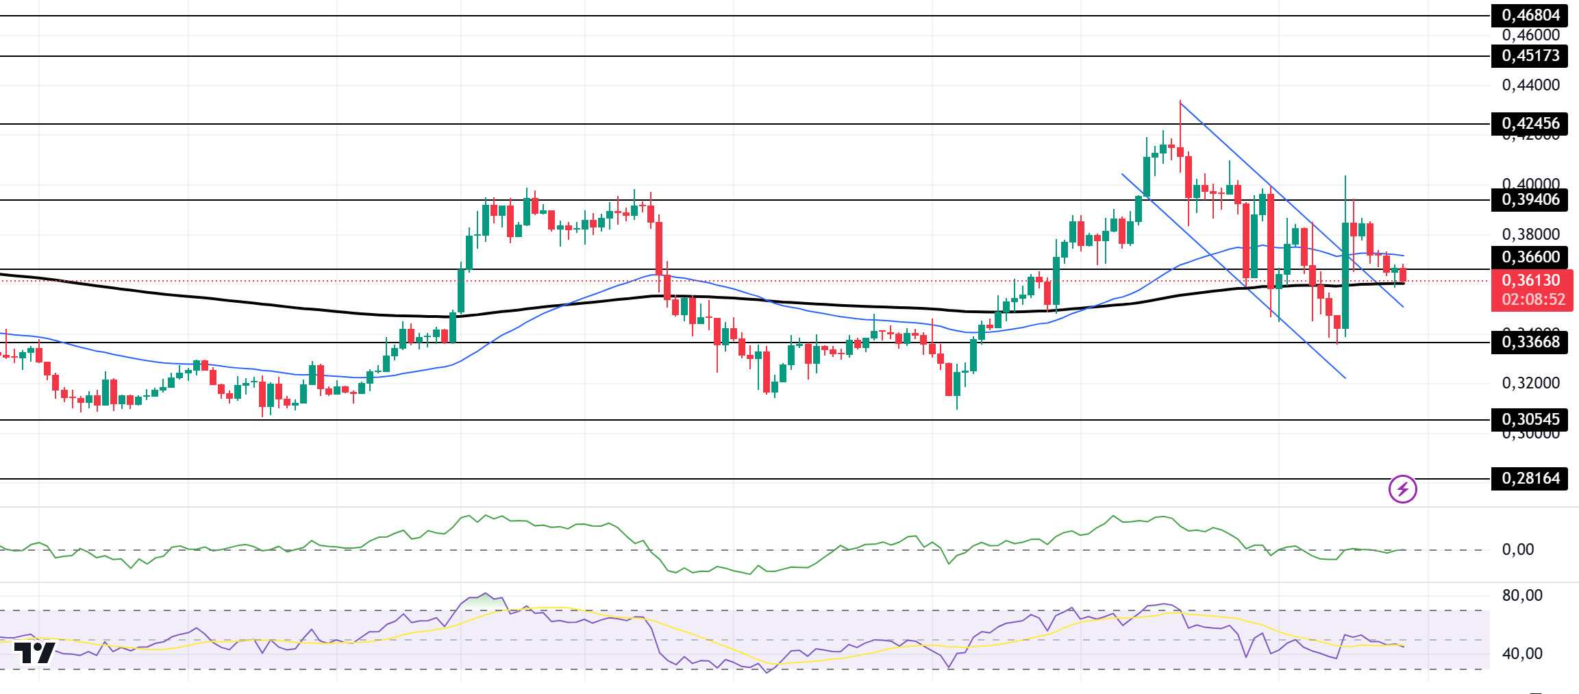Select the 0,45173 price level label

tap(1530, 55)
